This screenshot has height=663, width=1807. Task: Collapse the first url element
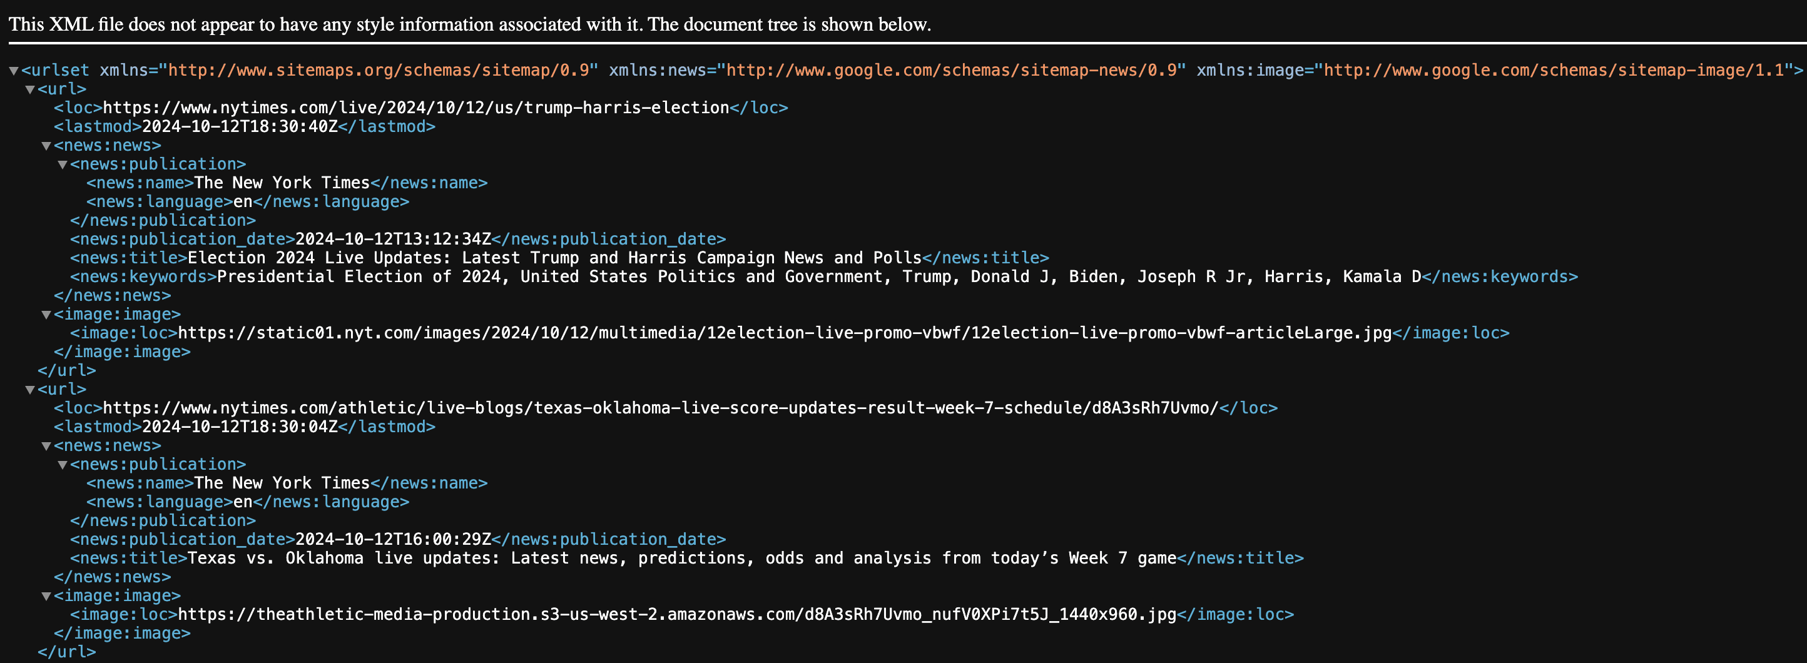(29, 89)
